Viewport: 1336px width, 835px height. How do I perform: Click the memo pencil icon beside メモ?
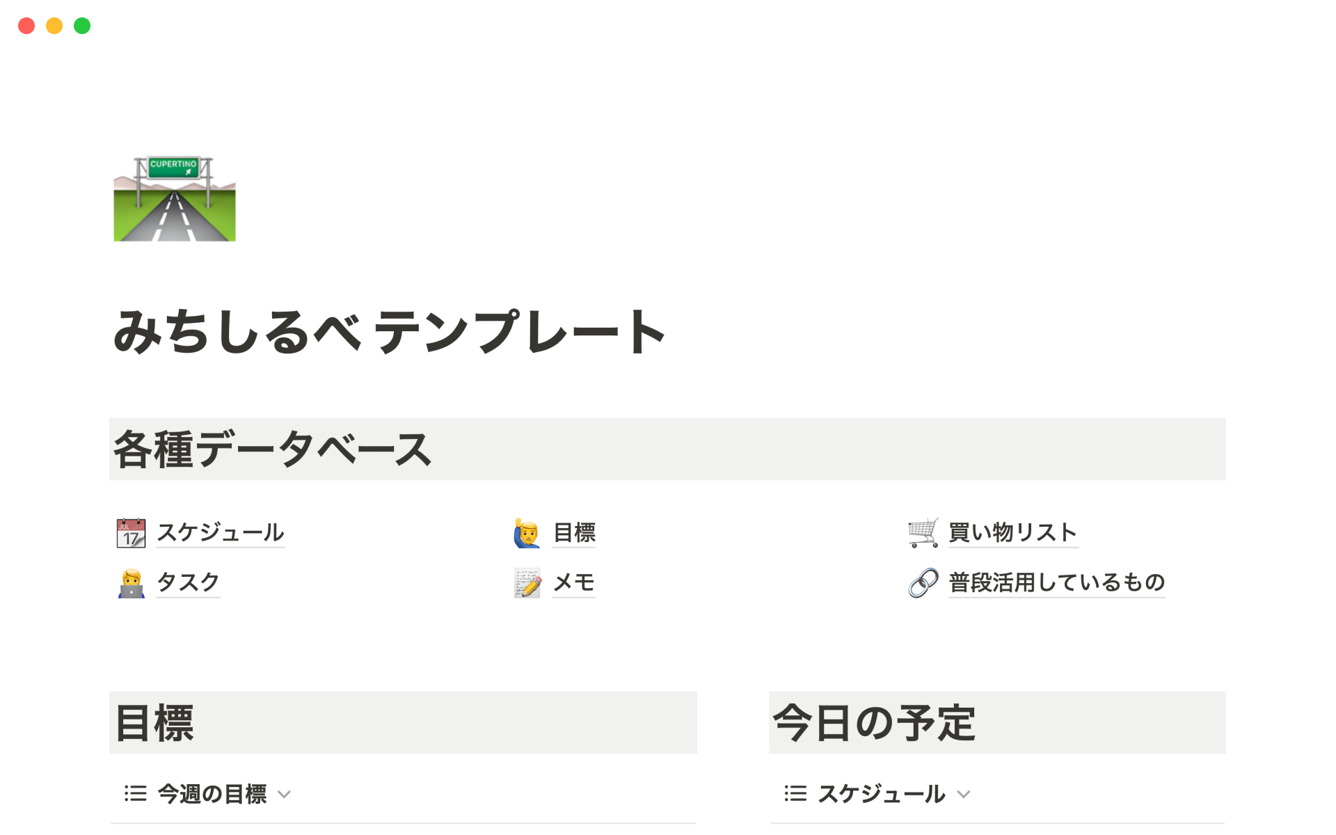coord(527,583)
